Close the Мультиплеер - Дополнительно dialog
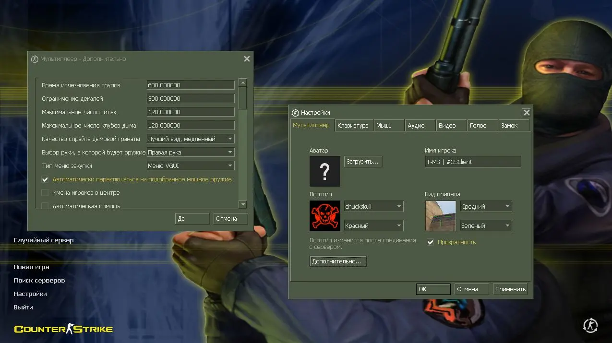The height and width of the screenshot is (343, 612). (247, 59)
